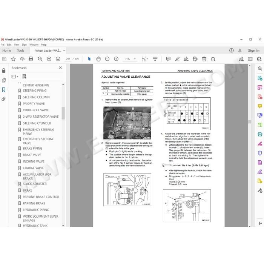Send the file by email
This screenshot has width=264, height=264.
coord(250,59)
